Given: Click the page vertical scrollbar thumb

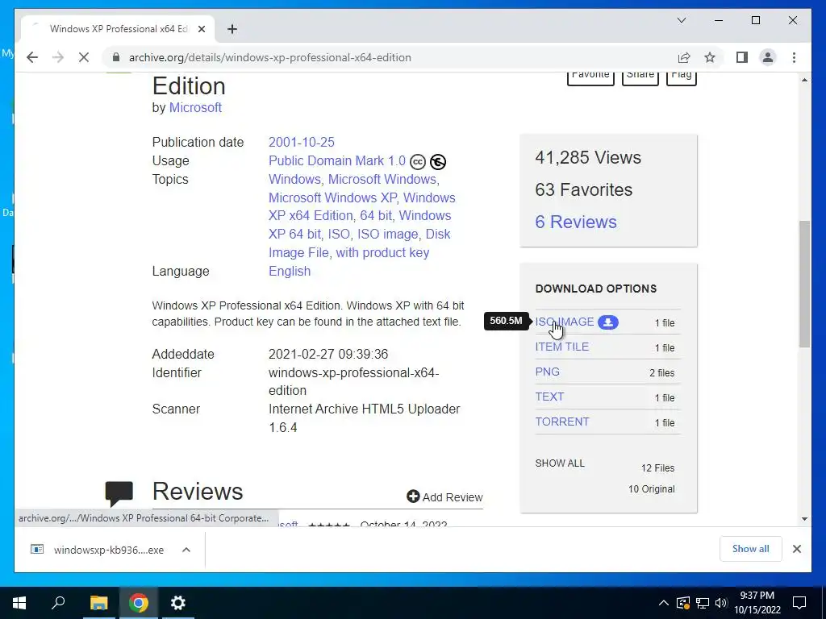Looking at the screenshot, I should click(804, 285).
